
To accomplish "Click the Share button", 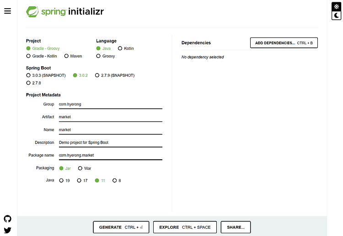I will click(236, 227).
